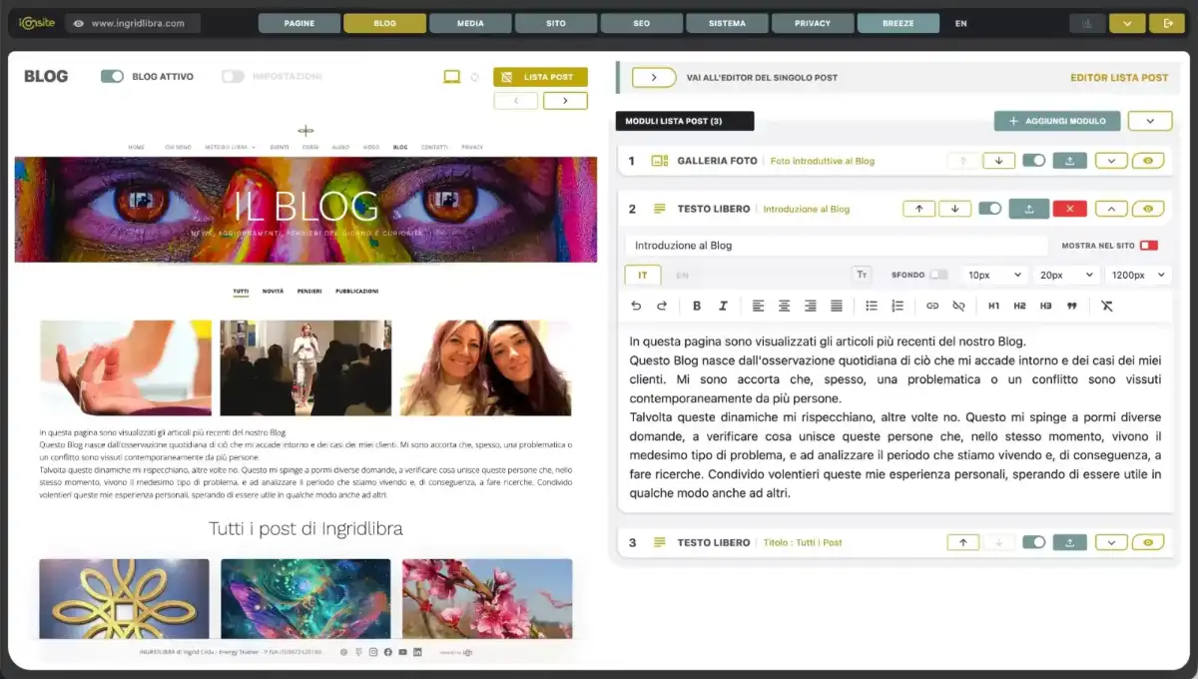Open the text size Tт option
Image resolution: width=1198 pixels, height=679 pixels.
pyautogui.click(x=862, y=275)
